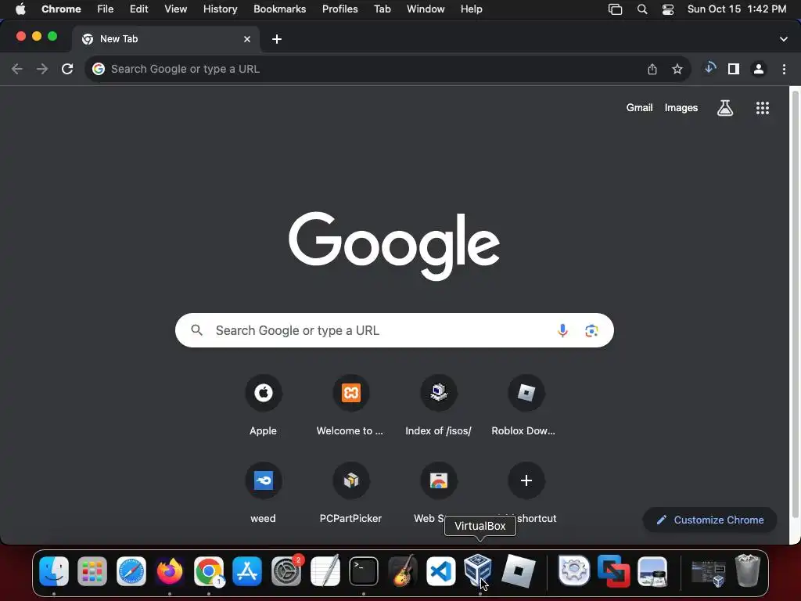Open the Window menu

pyautogui.click(x=426, y=9)
